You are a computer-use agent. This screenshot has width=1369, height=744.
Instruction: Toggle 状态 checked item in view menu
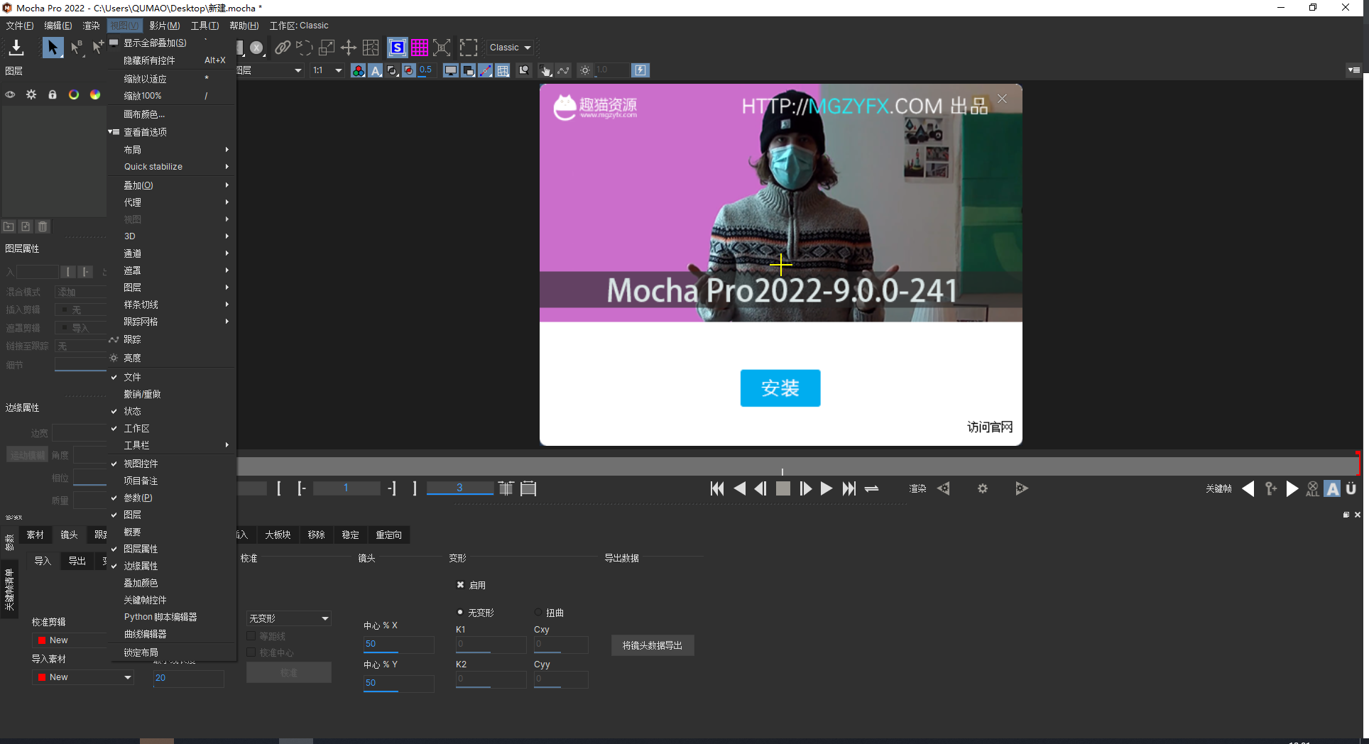coord(171,411)
